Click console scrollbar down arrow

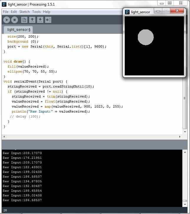185,205
